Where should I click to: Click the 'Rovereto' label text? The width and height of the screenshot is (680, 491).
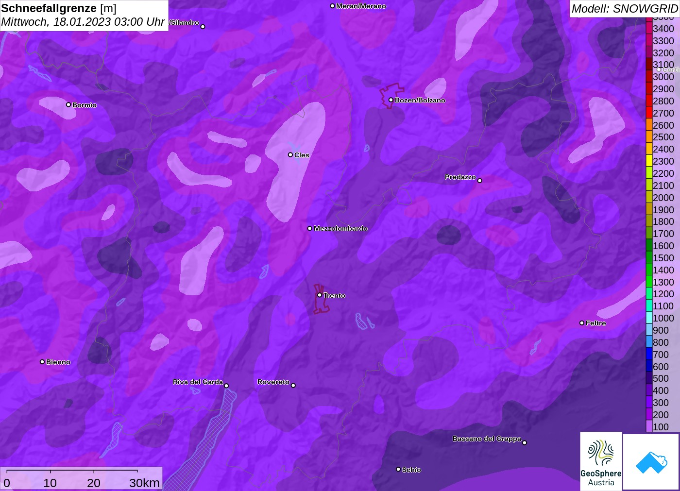tap(273, 382)
